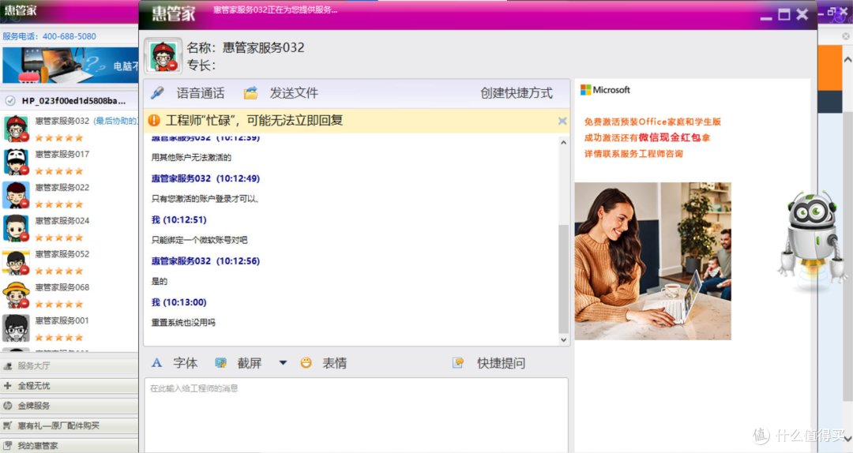This screenshot has height=453, width=853.
Task: Select avatar of 惠管家服务032 in engineer list
Action: 16,129
